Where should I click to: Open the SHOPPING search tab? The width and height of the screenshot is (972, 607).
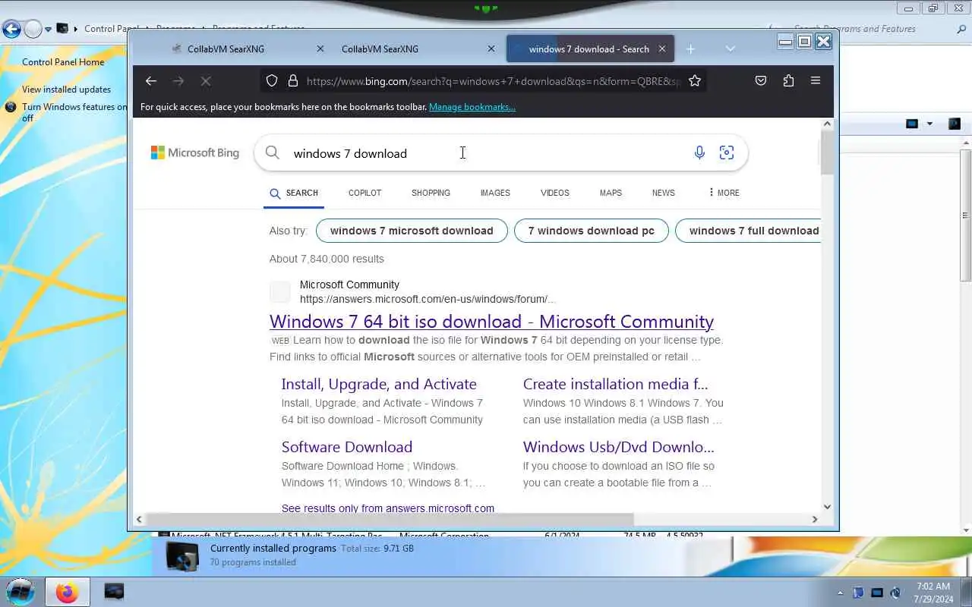[431, 193]
